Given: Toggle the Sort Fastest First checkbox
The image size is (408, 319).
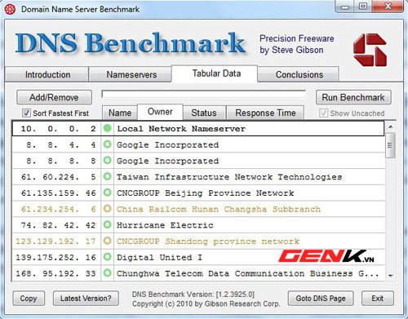Looking at the screenshot, I should point(26,113).
